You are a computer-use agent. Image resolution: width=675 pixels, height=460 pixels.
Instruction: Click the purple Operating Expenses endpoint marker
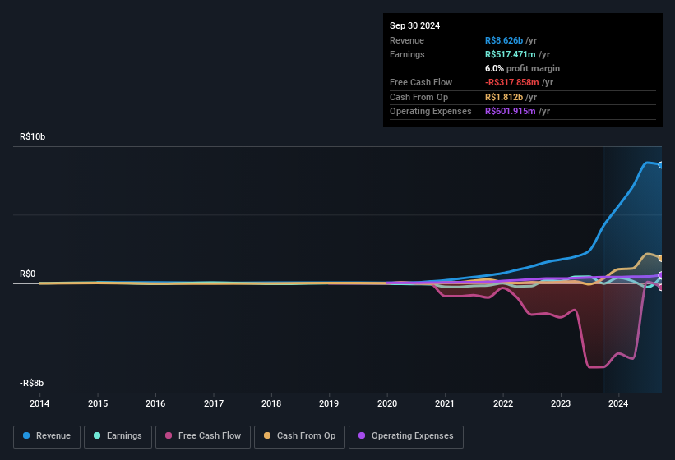tap(660, 275)
